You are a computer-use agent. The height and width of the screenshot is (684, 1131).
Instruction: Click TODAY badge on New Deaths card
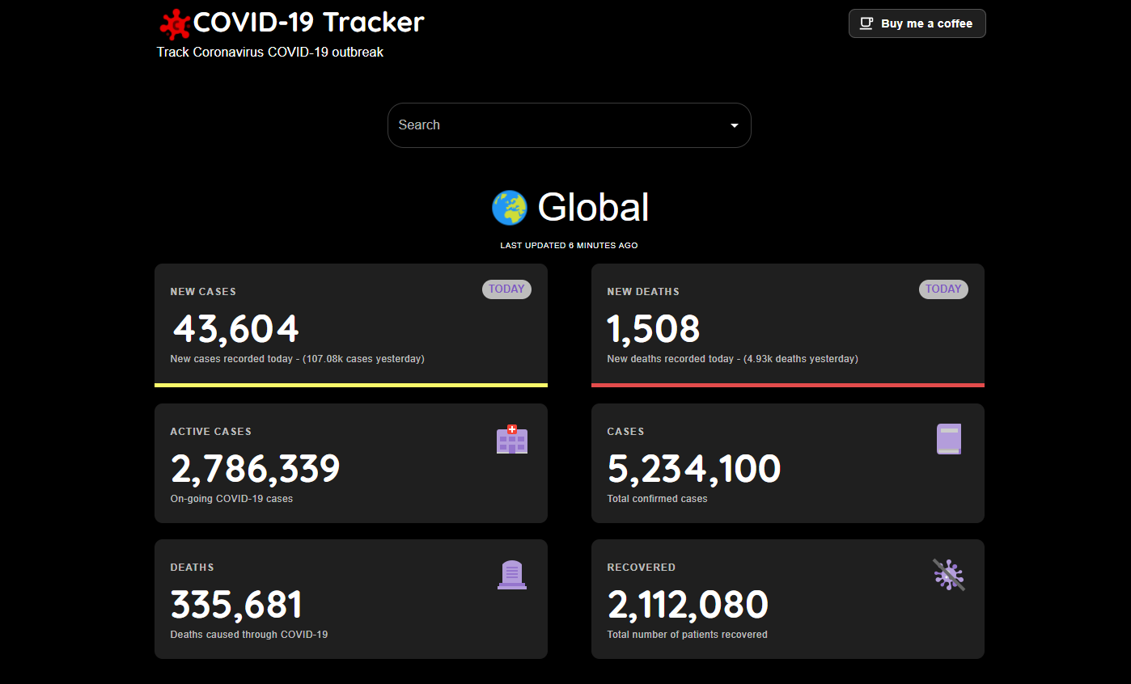943,289
